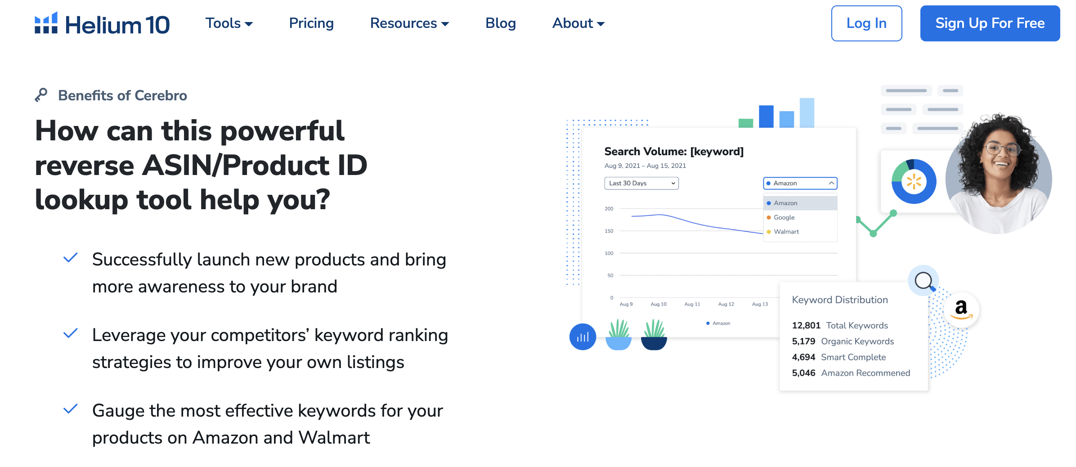The width and height of the screenshot is (1076, 467).
Task: Click the Helium 10 logo icon
Action: coord(46,23)
